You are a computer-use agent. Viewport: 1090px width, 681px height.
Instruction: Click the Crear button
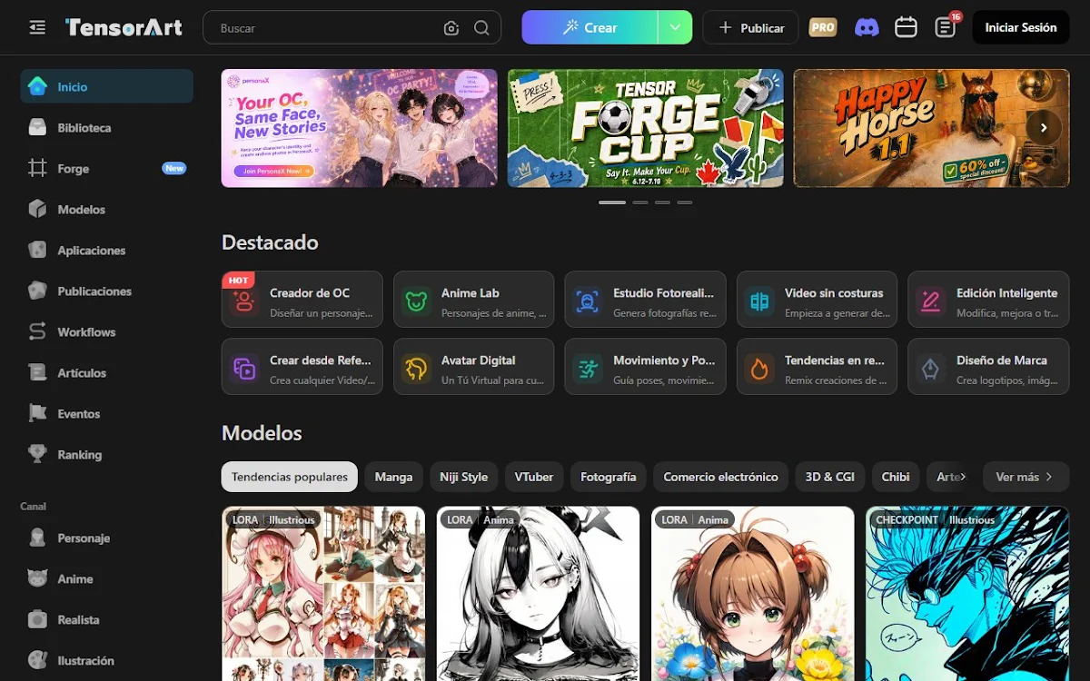tap(590, 27)
